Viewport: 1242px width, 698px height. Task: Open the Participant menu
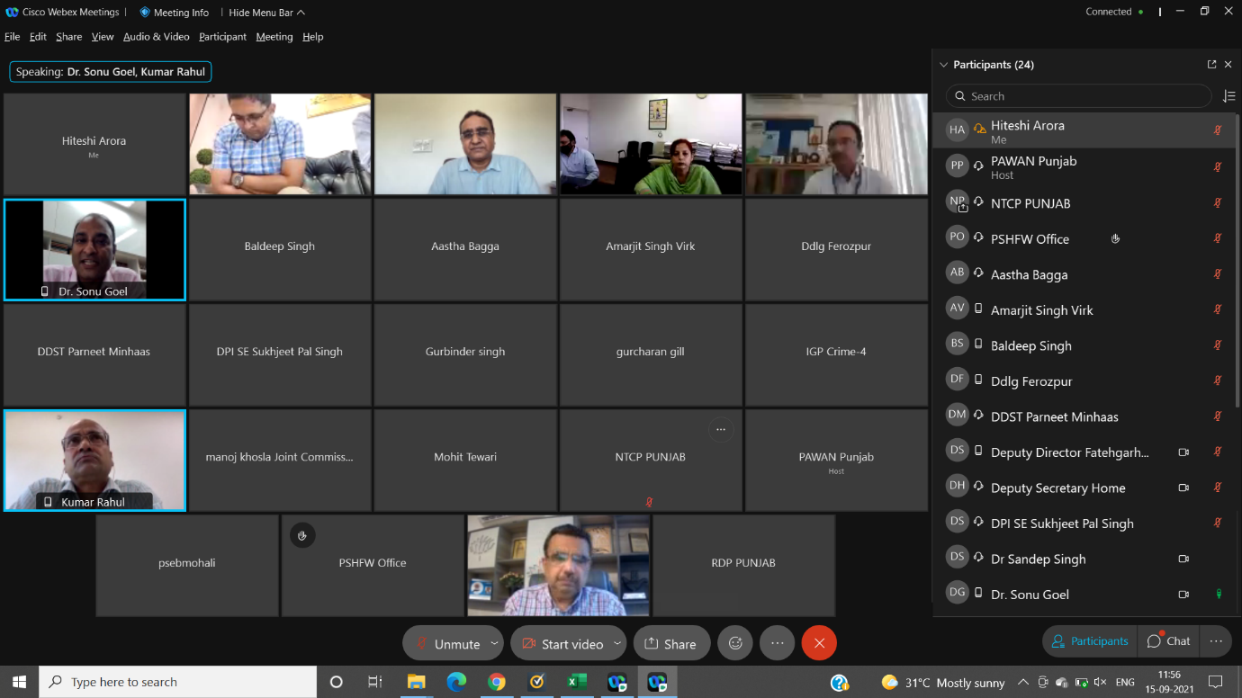(x=222, y=37)
